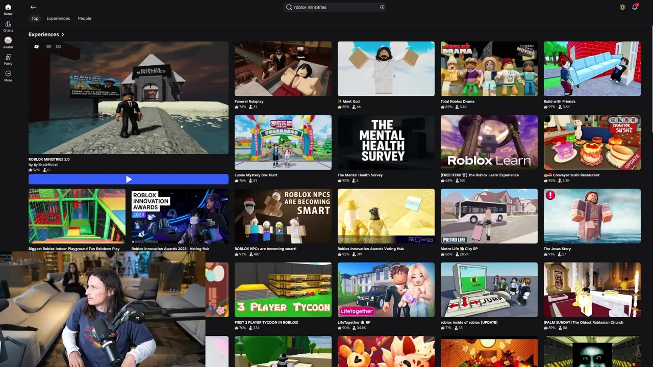Viewport: 653px width, 367px height.
Task: Click the 96% rating under ROBLOX MINISTRIES 2.0
Action: coord(34,170)
